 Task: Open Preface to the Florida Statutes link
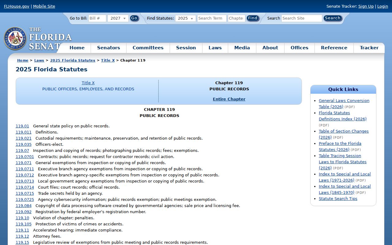340,147
